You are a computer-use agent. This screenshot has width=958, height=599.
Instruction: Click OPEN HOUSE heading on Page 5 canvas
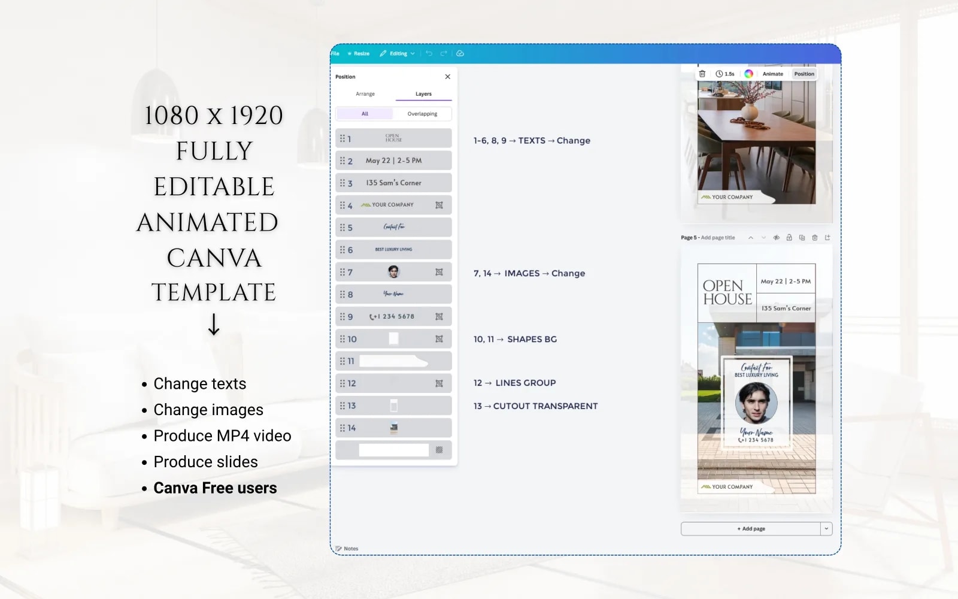[727, 293]
